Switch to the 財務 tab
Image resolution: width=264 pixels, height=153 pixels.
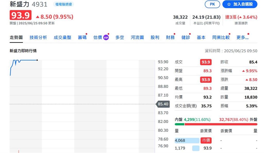[170, 37]
